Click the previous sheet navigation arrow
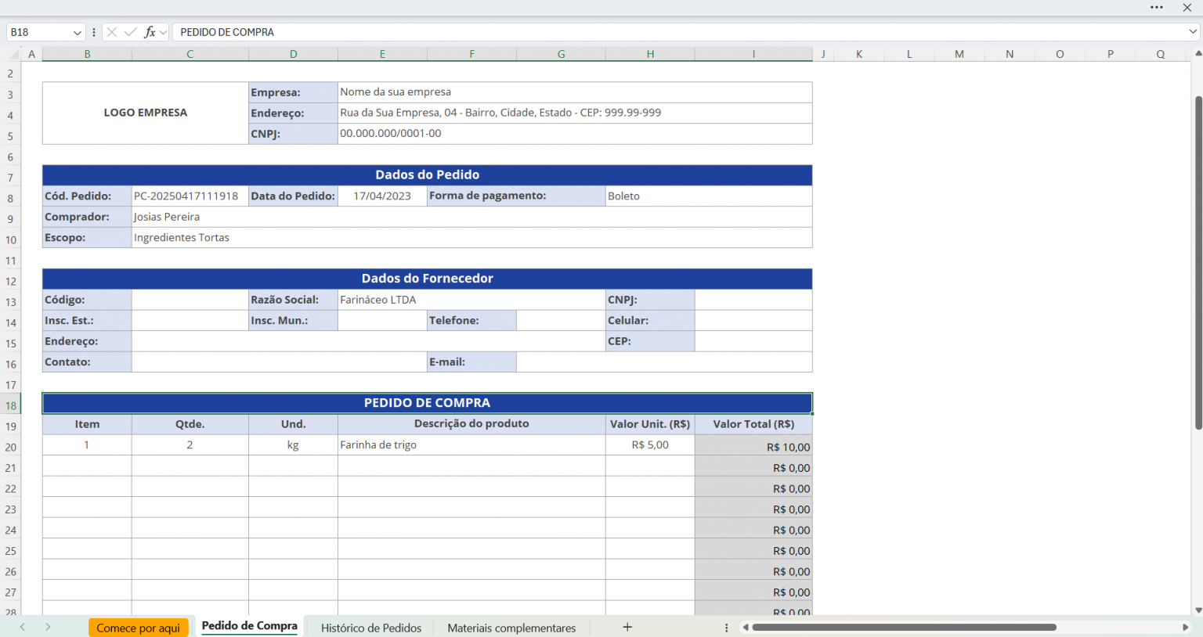This screenshot has width=1203, height=637. click(23, 627)
